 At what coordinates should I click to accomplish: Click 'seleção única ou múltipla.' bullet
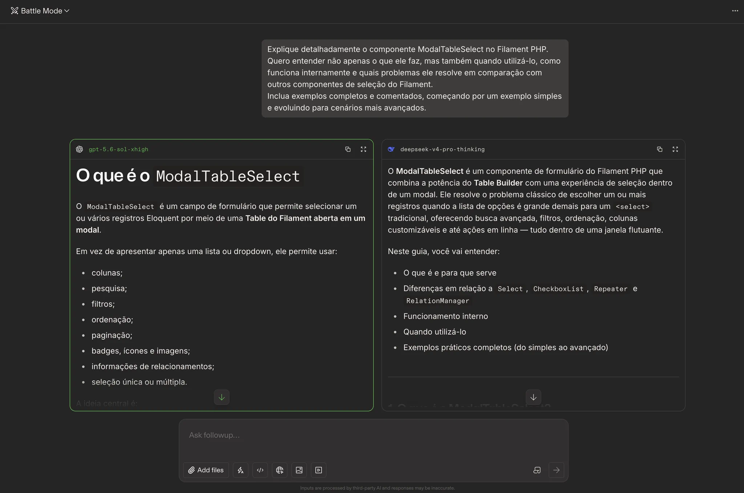(139, 382)
